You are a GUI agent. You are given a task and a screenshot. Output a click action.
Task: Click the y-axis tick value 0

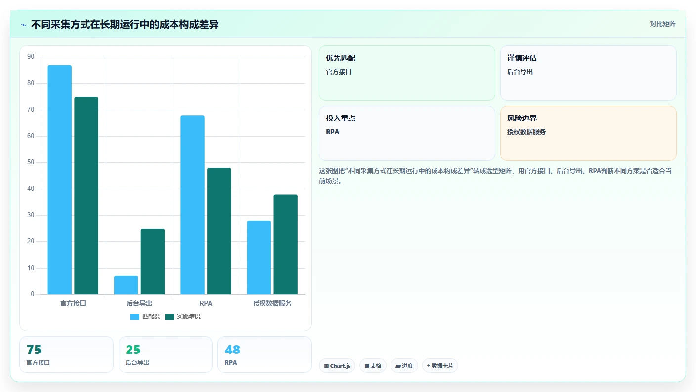pyautogui.click(x=33, y=294)
